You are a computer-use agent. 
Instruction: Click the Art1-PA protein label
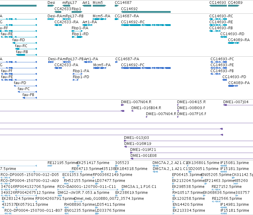pos(91,59)
